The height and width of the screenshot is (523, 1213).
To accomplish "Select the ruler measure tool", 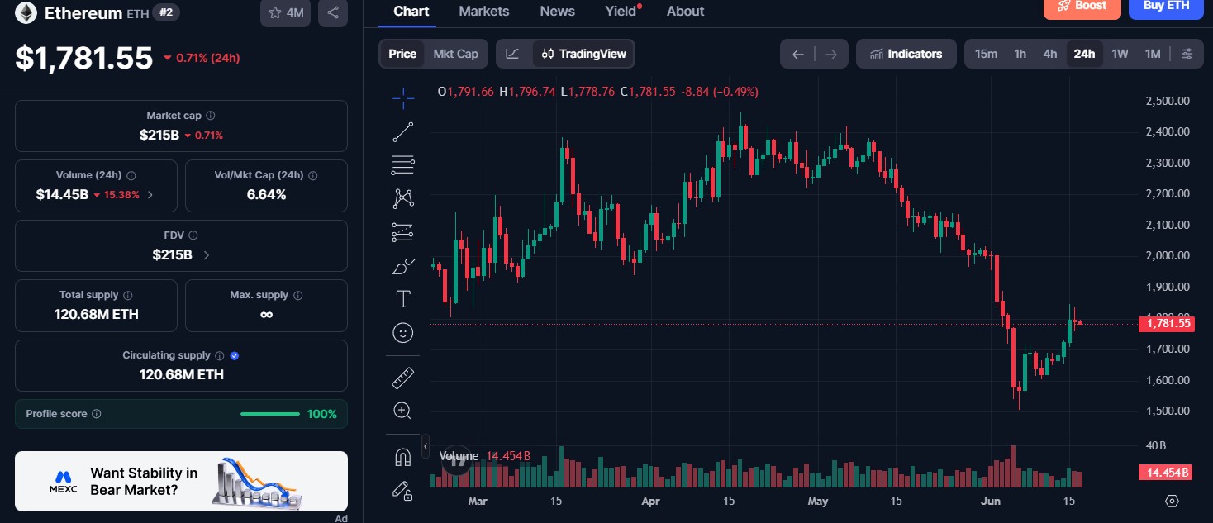I will pos(403,378).
